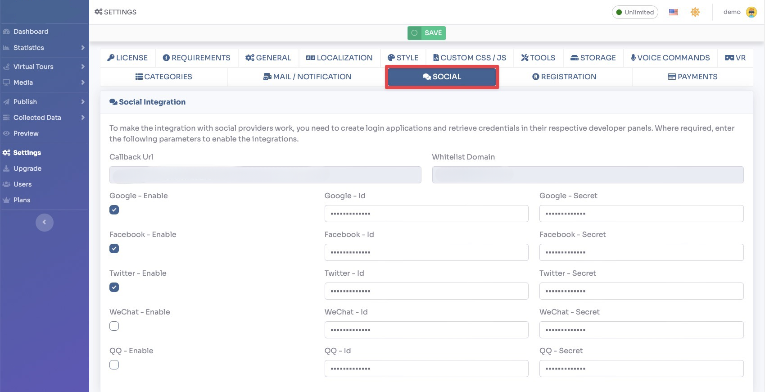Expand the Virtual Tours submenu arrow

[x=83, y=67]
